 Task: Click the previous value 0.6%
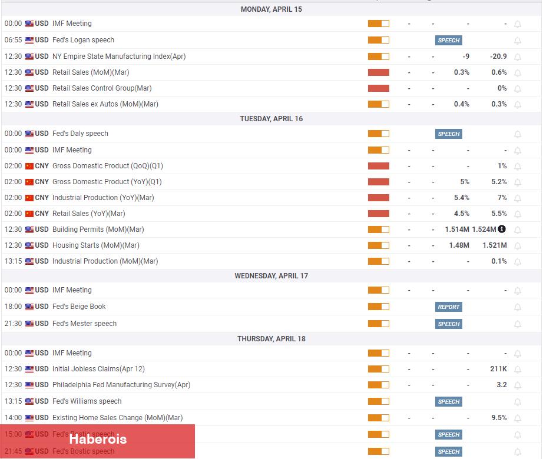[x=499, y=72]
